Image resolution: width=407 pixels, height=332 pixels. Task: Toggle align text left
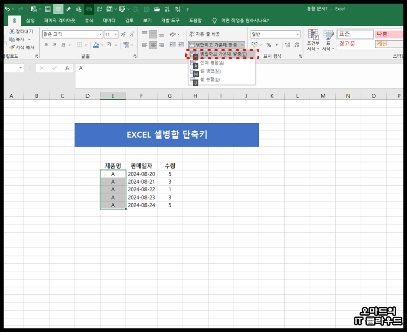point(144,45)
